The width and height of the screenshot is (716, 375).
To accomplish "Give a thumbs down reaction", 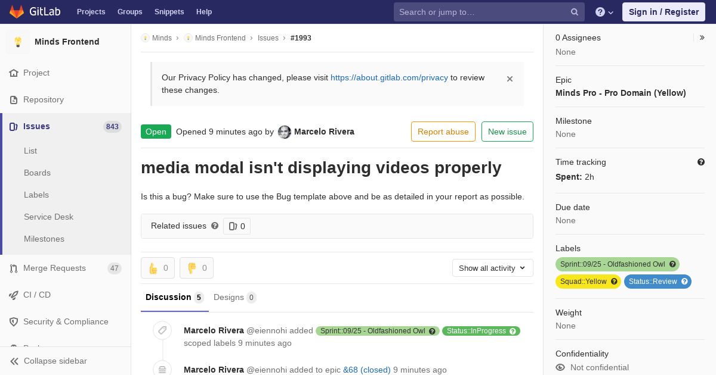I will pos(196,268).
